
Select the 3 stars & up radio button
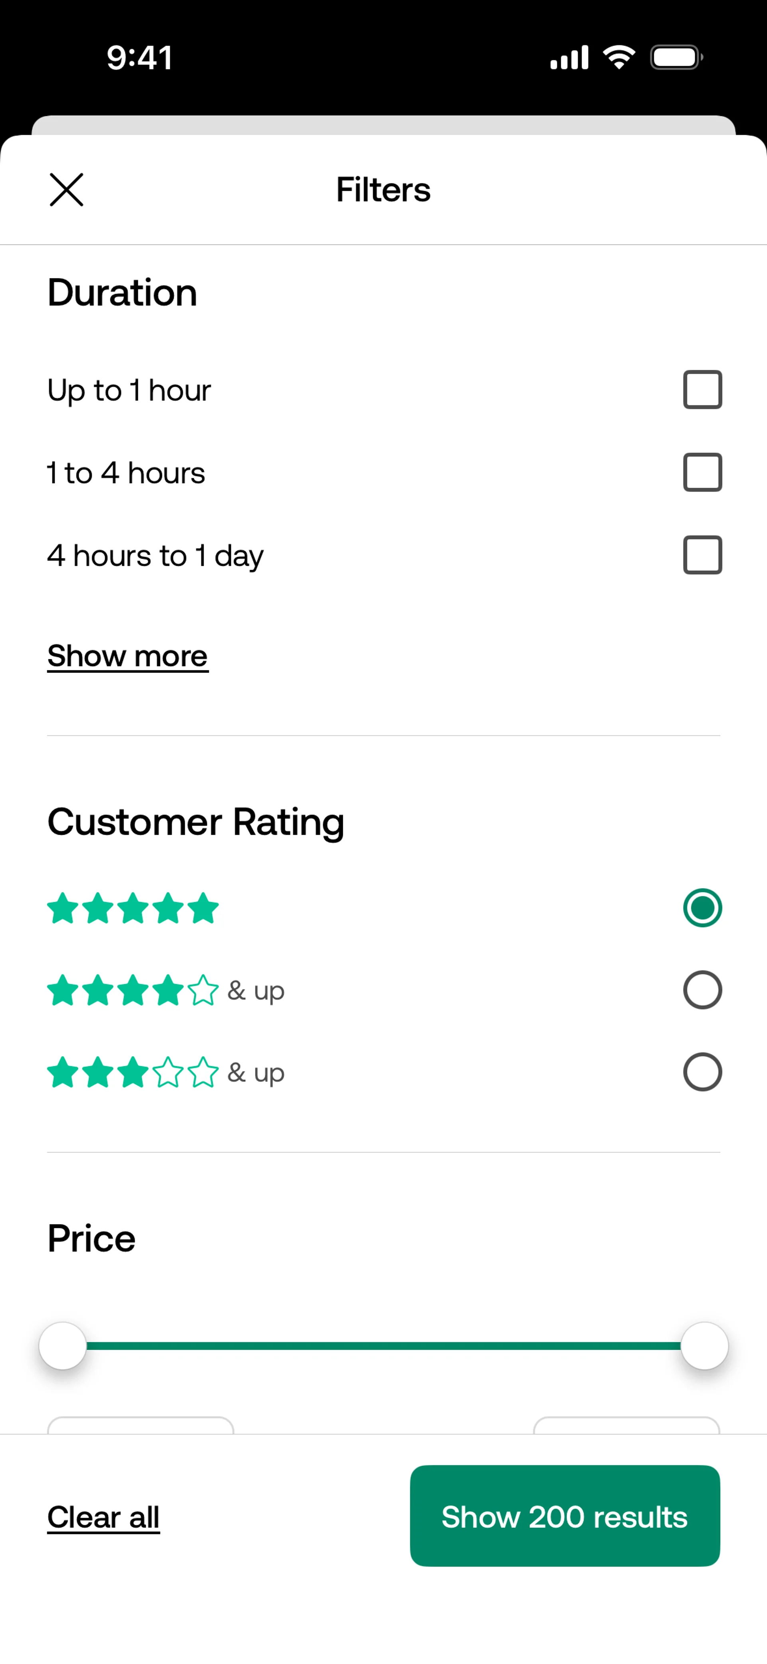[x=702, y=1072]
